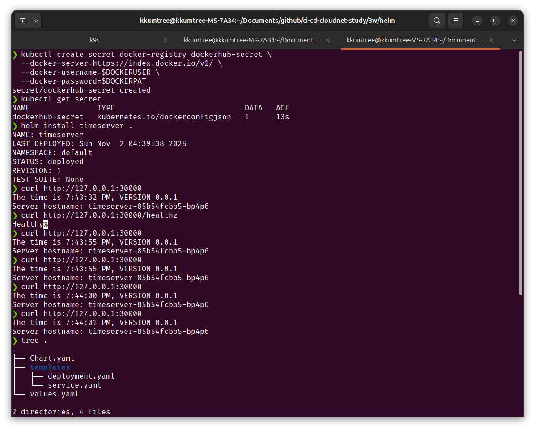Expand the new tab options dropdown
The height and width of the screenshot is (430, 535).
[36, 21]
